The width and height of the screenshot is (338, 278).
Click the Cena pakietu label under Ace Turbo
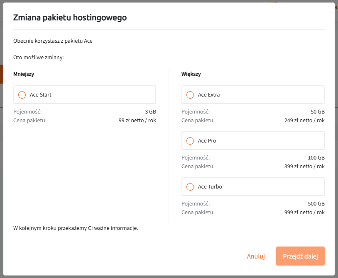[197, 212]
